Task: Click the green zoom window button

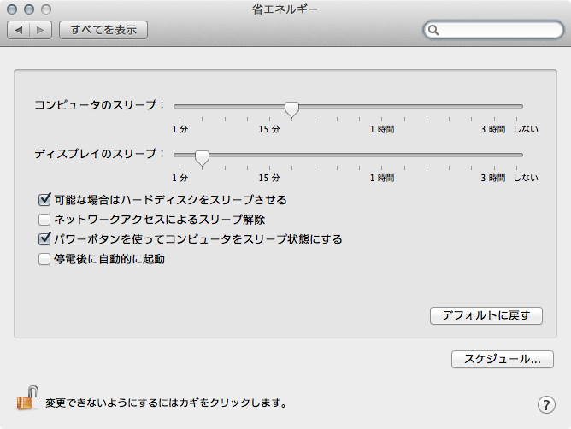Action: point(46,9)
